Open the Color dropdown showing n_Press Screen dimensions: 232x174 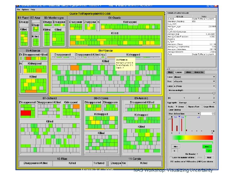(x=194, y=86)
